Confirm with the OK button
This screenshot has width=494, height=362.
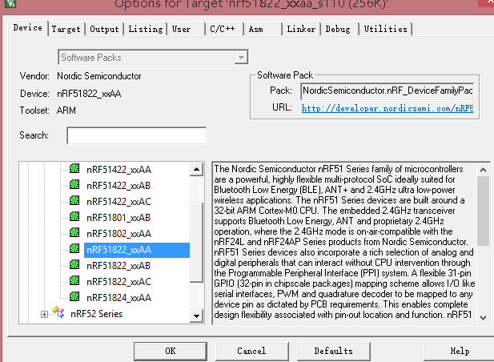(171, 351)
